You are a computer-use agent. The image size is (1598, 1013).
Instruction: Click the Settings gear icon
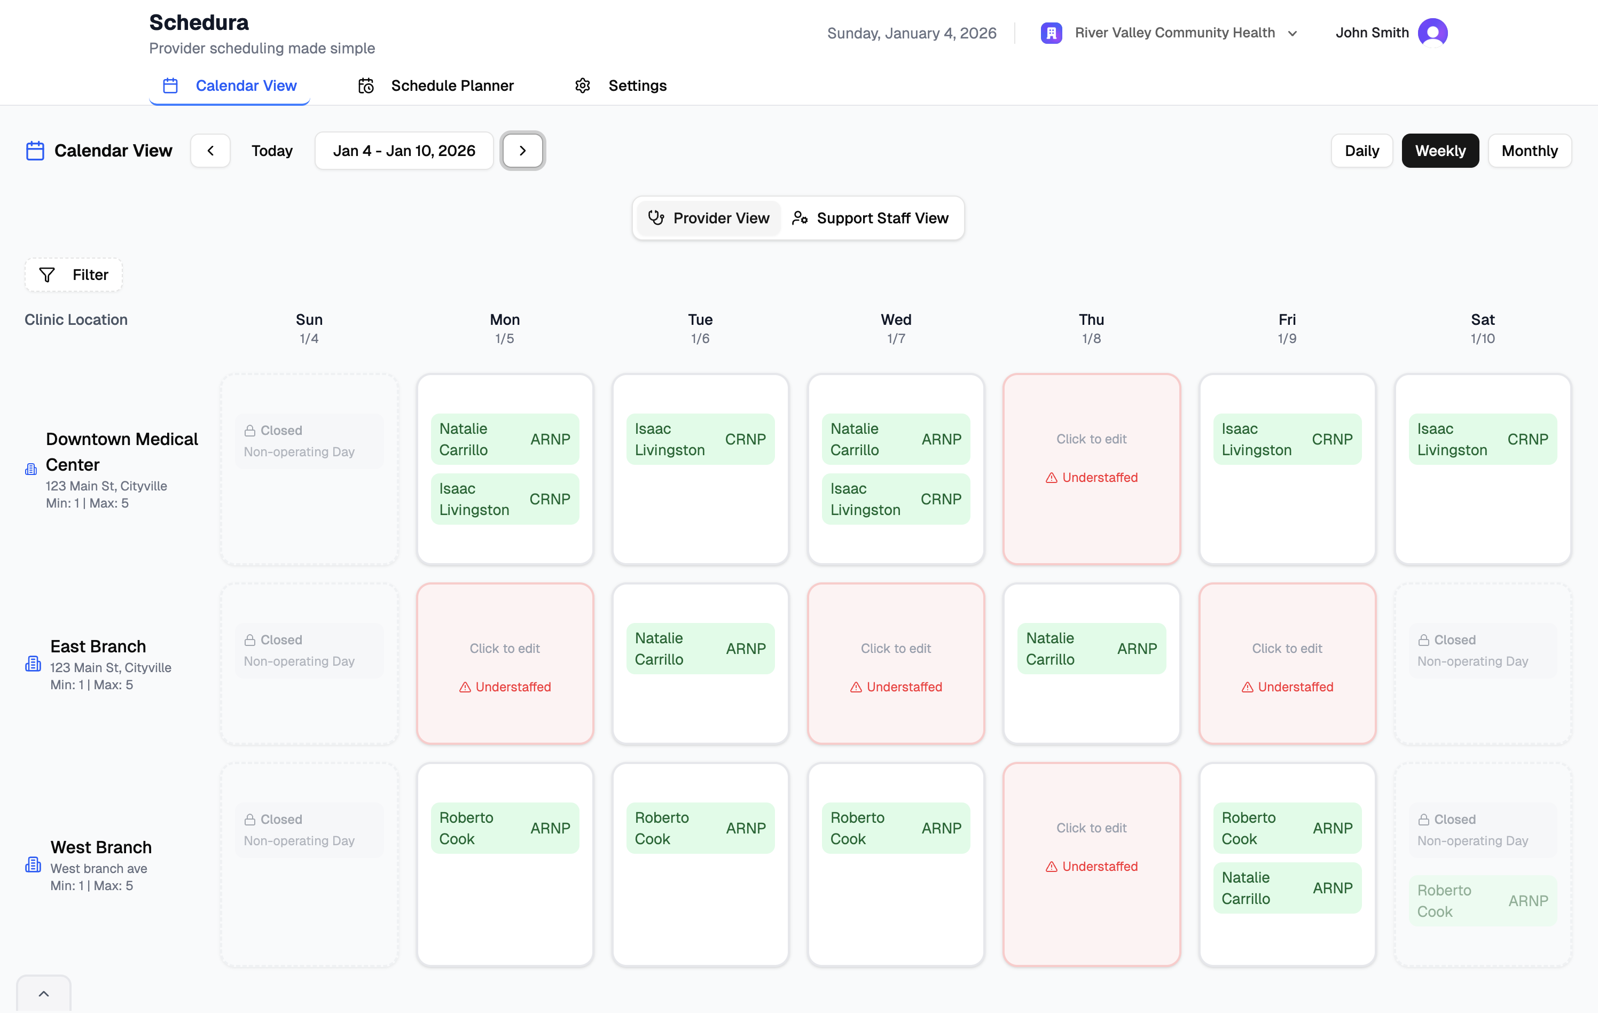[x=583, y=85]
